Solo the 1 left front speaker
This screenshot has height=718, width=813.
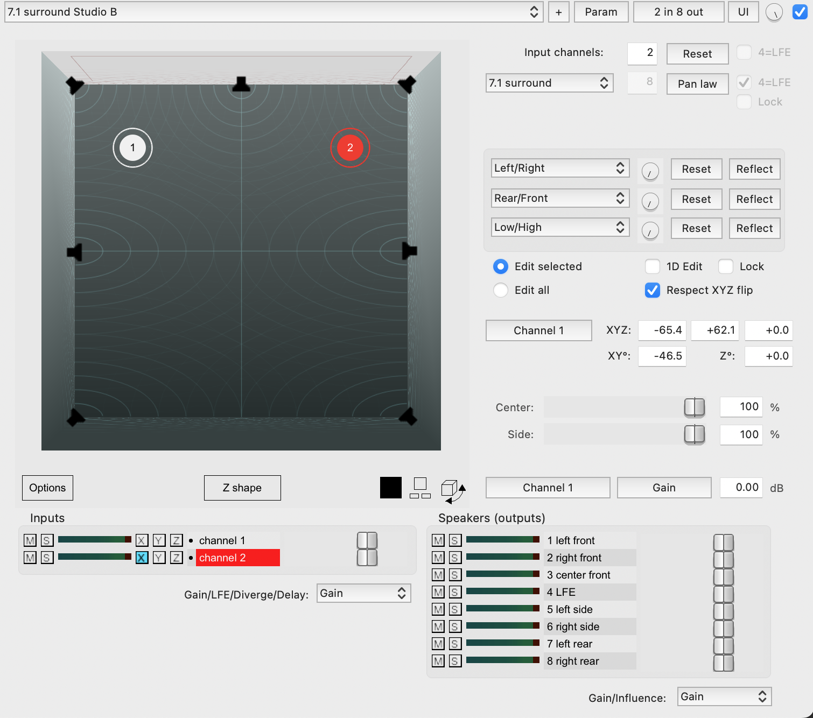(x=455, y=540)
